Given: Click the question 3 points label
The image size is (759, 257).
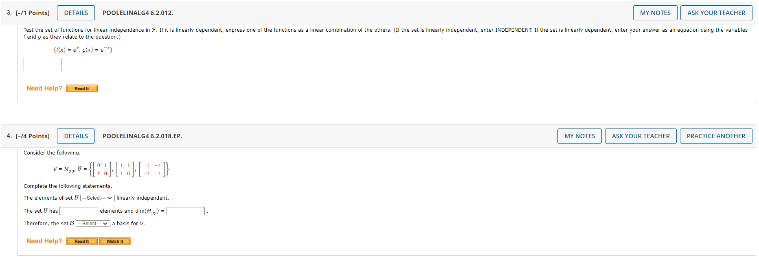Looking at the screenshot, I should pyautogui.click(x=33, y=13).
